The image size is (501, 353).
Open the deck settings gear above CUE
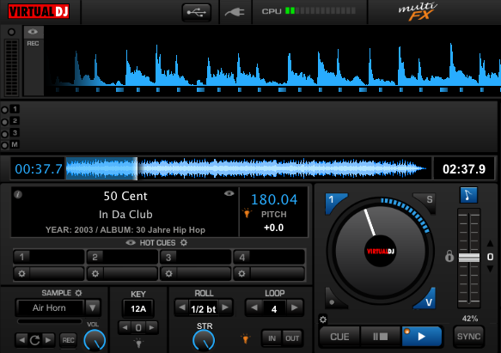[323, 320]
